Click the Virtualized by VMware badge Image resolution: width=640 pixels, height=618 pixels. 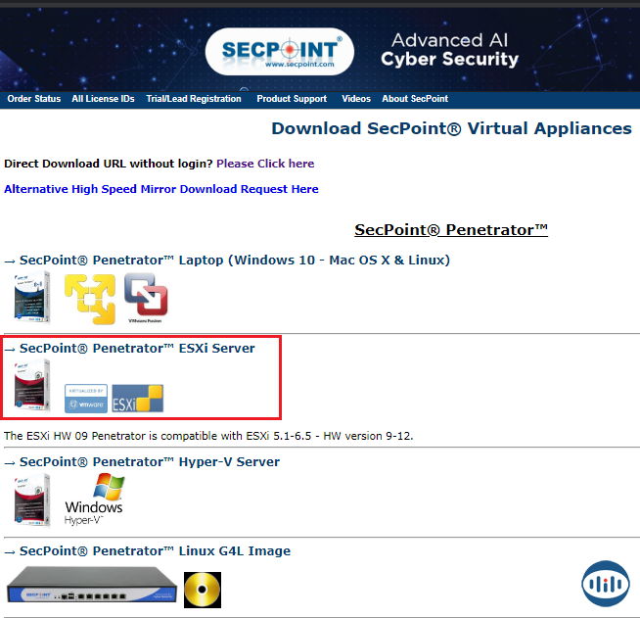click(x=85, y=399)
